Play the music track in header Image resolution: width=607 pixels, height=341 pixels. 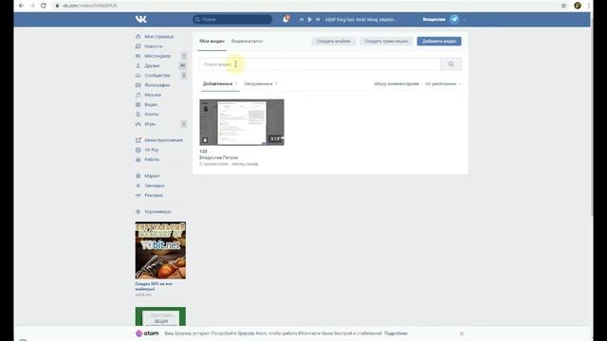pos(310,19)
